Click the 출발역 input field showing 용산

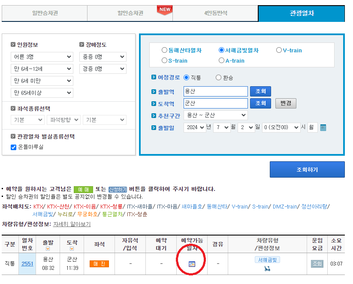pos(215,91)
